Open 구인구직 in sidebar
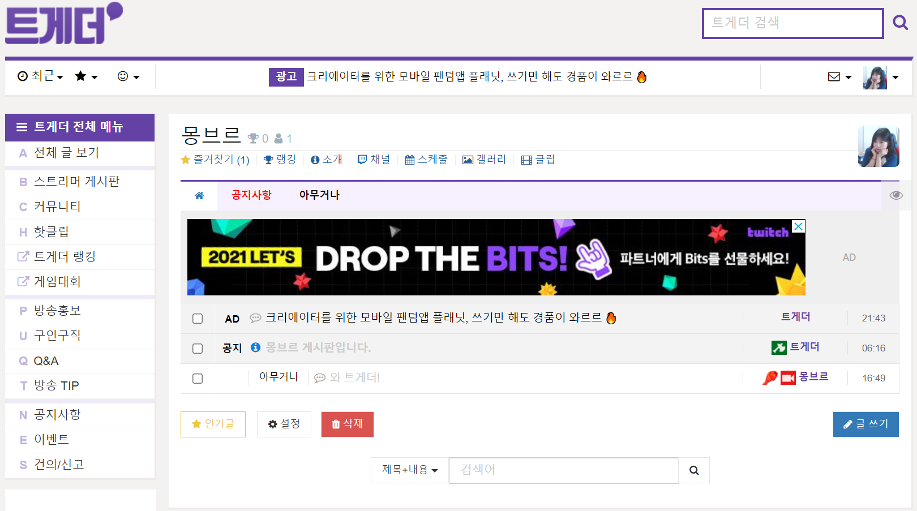 click(x=80, y=336)
